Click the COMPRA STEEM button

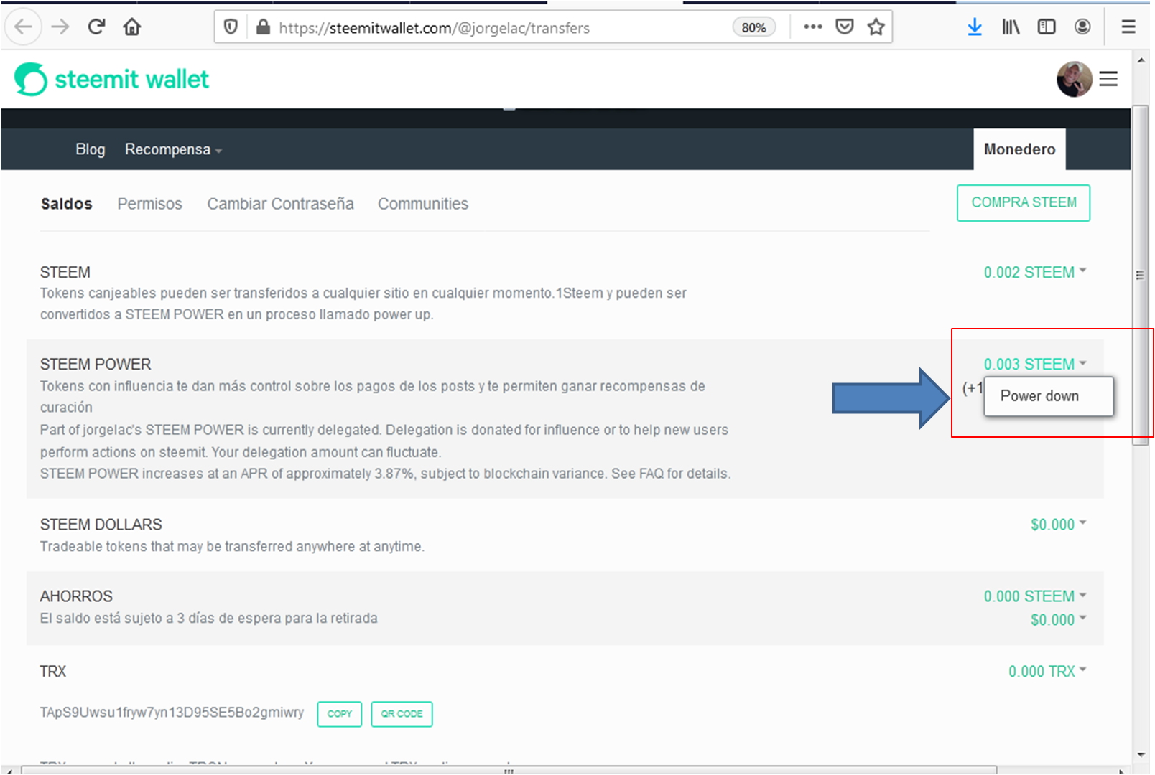coord(1024,203)
